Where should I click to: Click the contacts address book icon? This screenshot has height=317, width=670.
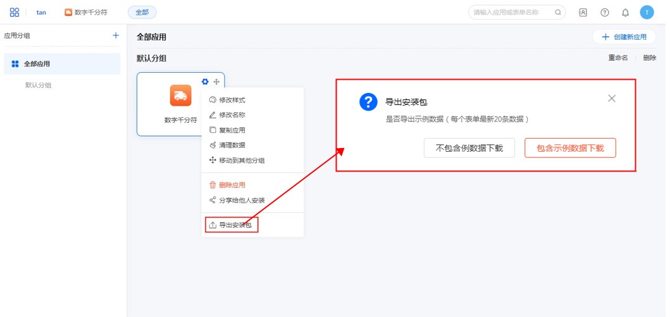583,12
